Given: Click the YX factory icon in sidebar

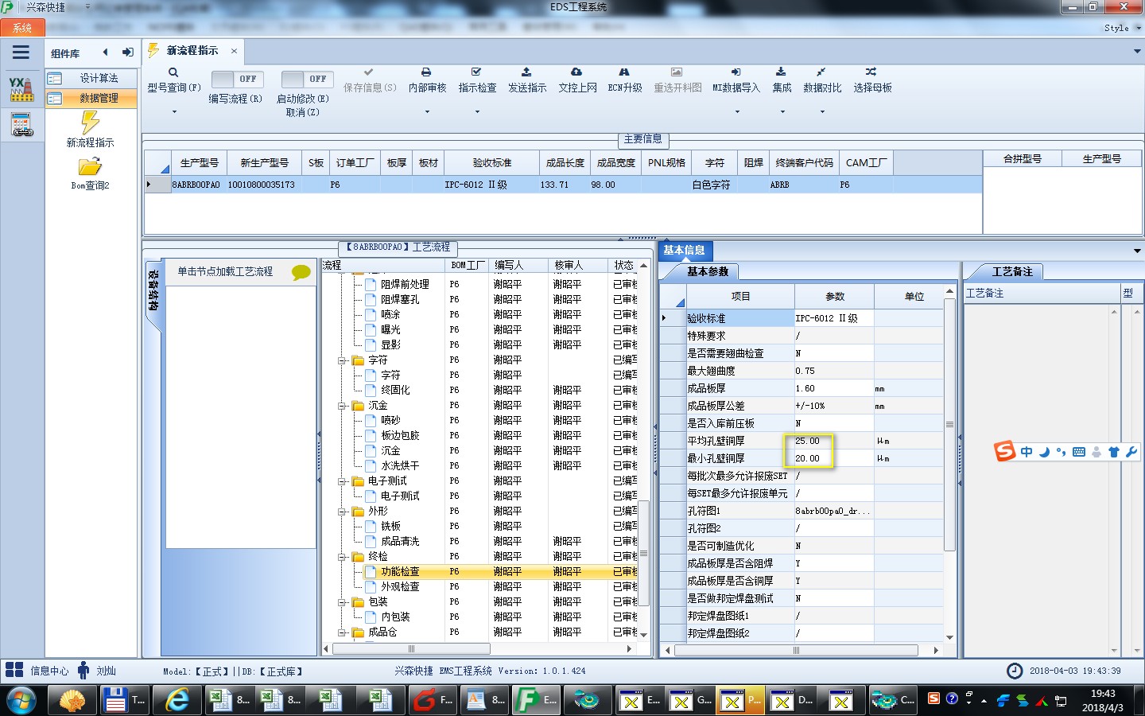Looking at the screenshot, I should tap(21, 89).
